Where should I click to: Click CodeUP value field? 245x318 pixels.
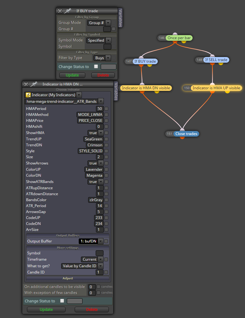(99, 218)
